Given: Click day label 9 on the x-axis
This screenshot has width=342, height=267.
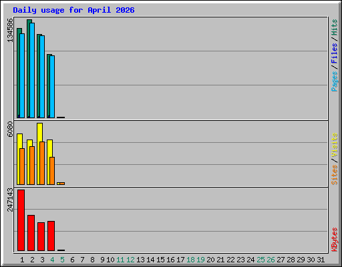Looking at the screenshot, I should coord(102,260).
